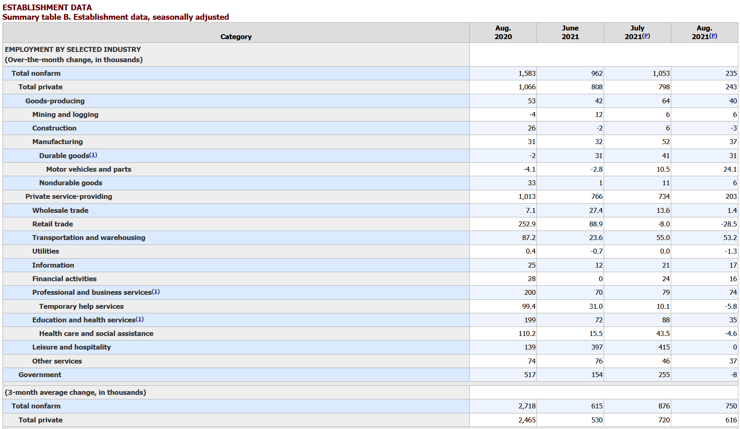Select the Construction row label
Viewport: 740px width, 429px height.
pos(54,128)
